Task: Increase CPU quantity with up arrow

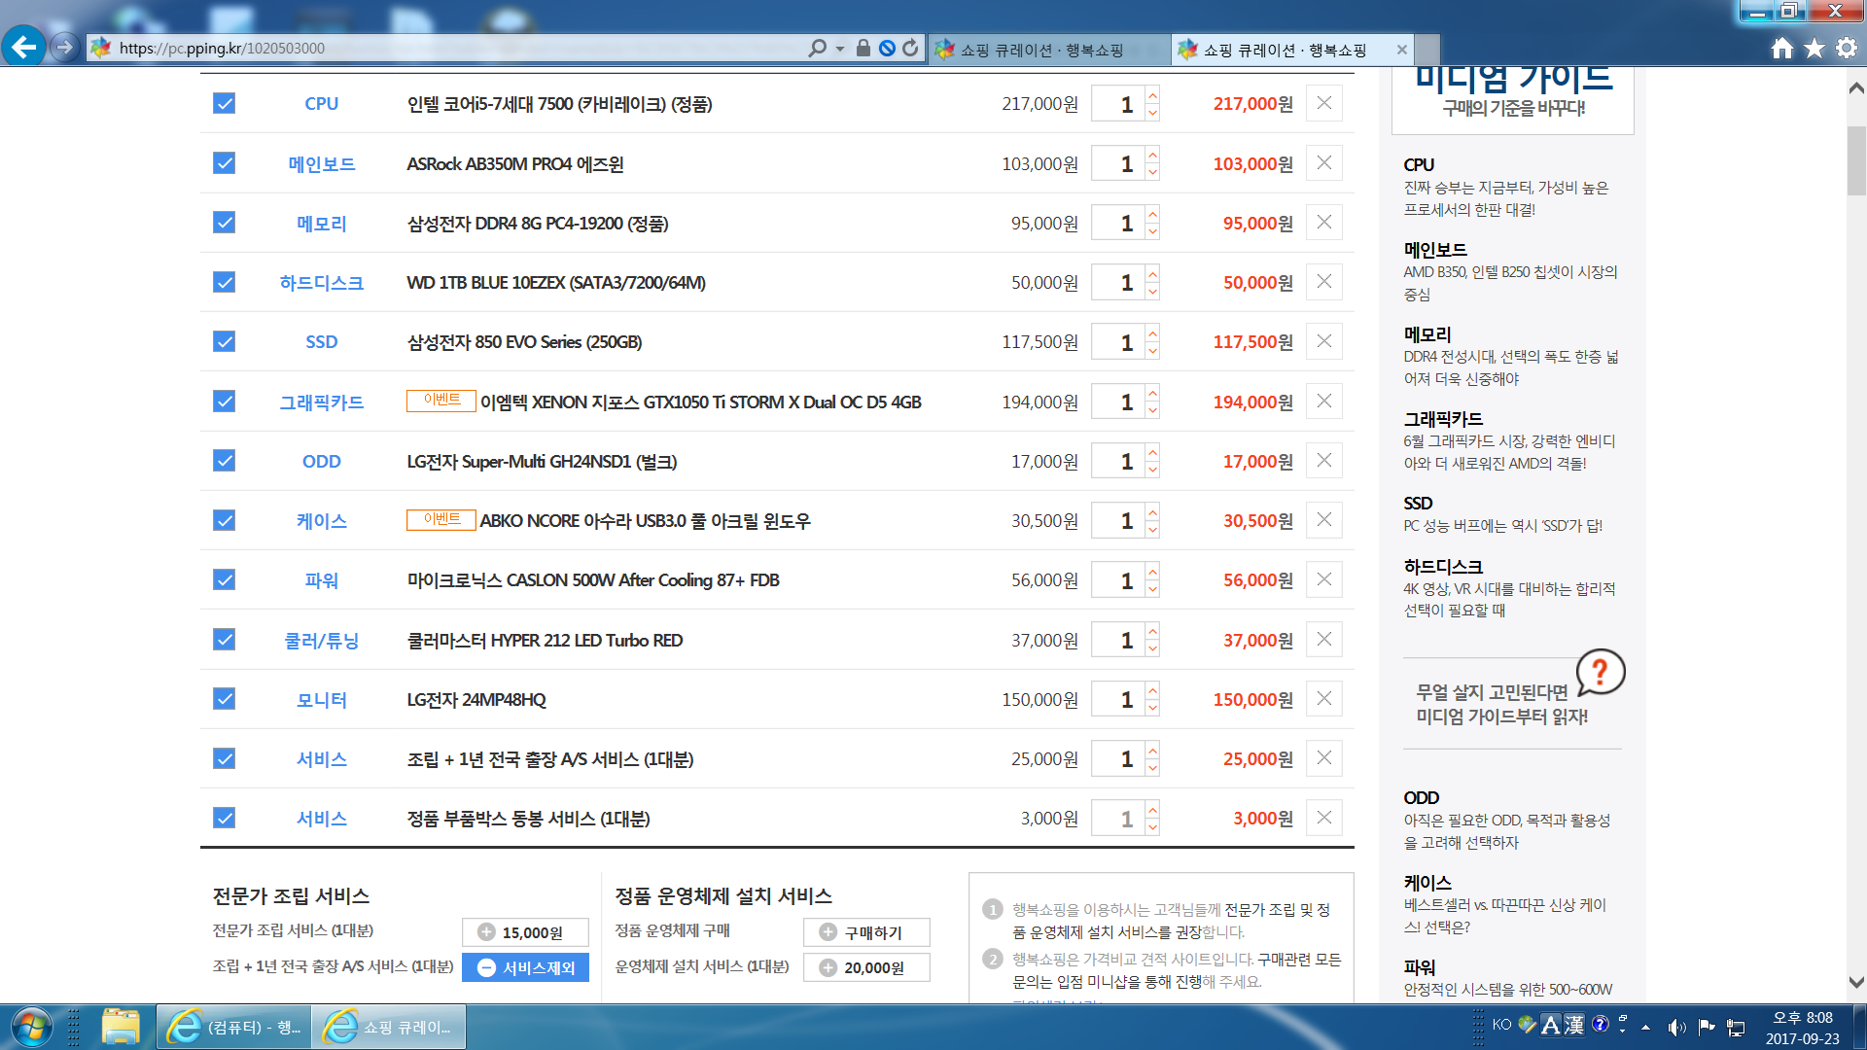Action: [x=1152, y=94]
